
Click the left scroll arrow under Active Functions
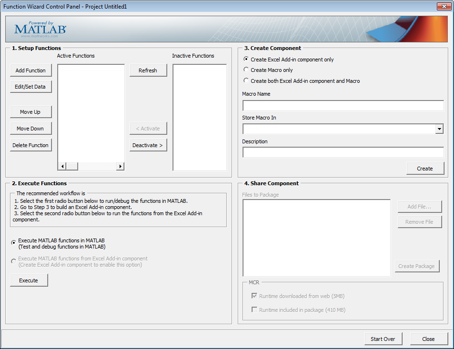point(62,166)
